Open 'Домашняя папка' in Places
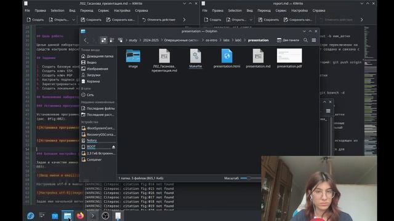This screenshot has width=394, height=221. (97, 56)
